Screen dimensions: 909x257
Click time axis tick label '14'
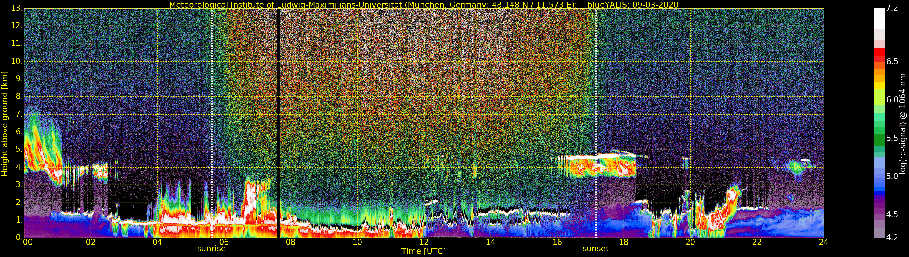[x=491, y=242]
